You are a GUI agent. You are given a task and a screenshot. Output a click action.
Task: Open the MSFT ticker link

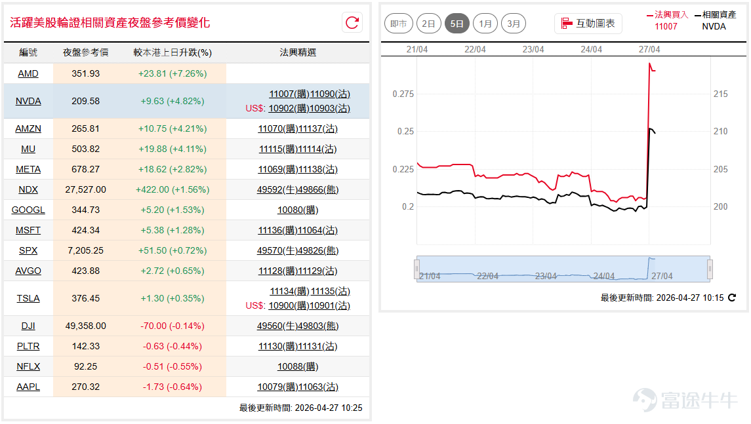(28, 230)
